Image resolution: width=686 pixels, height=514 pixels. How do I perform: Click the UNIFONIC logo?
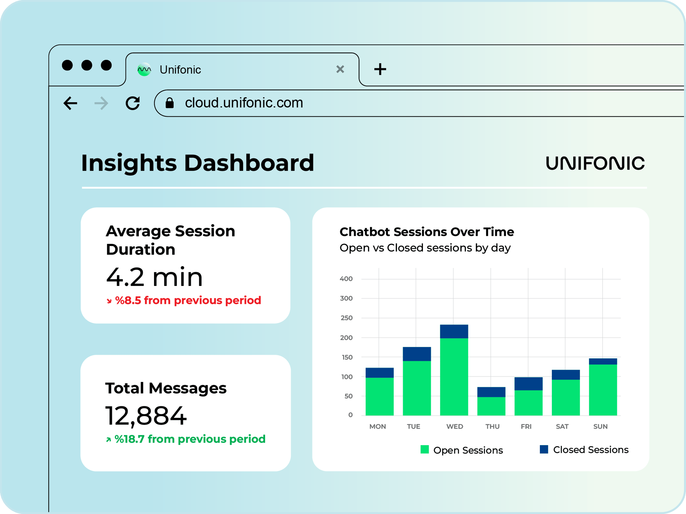coord(595,163)
